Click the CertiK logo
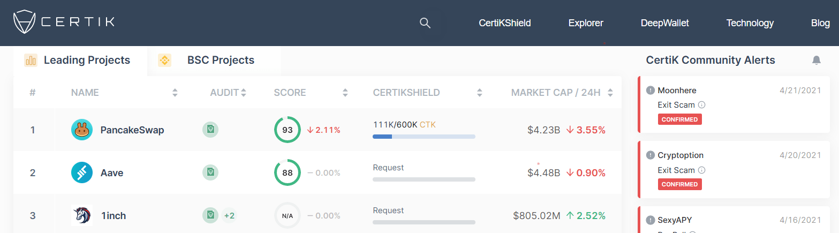This screenshot has height=233, width=839. pyautogui.click(x=63, y=22)
